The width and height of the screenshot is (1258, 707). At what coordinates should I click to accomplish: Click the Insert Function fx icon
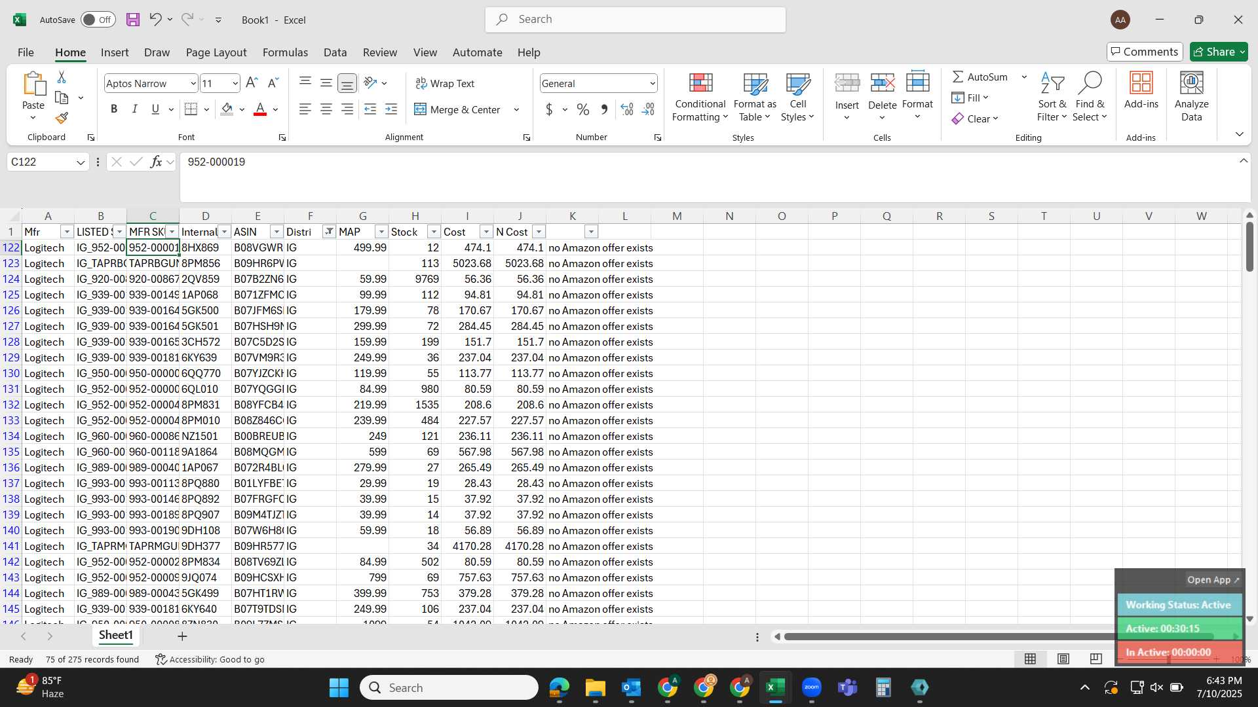(156, 162)
